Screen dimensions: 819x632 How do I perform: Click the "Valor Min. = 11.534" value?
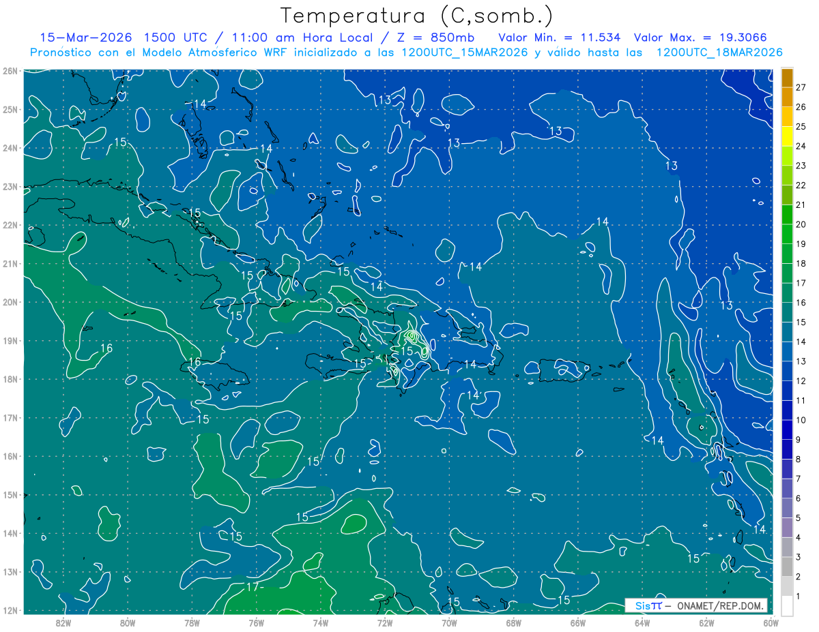click(560, 37)
